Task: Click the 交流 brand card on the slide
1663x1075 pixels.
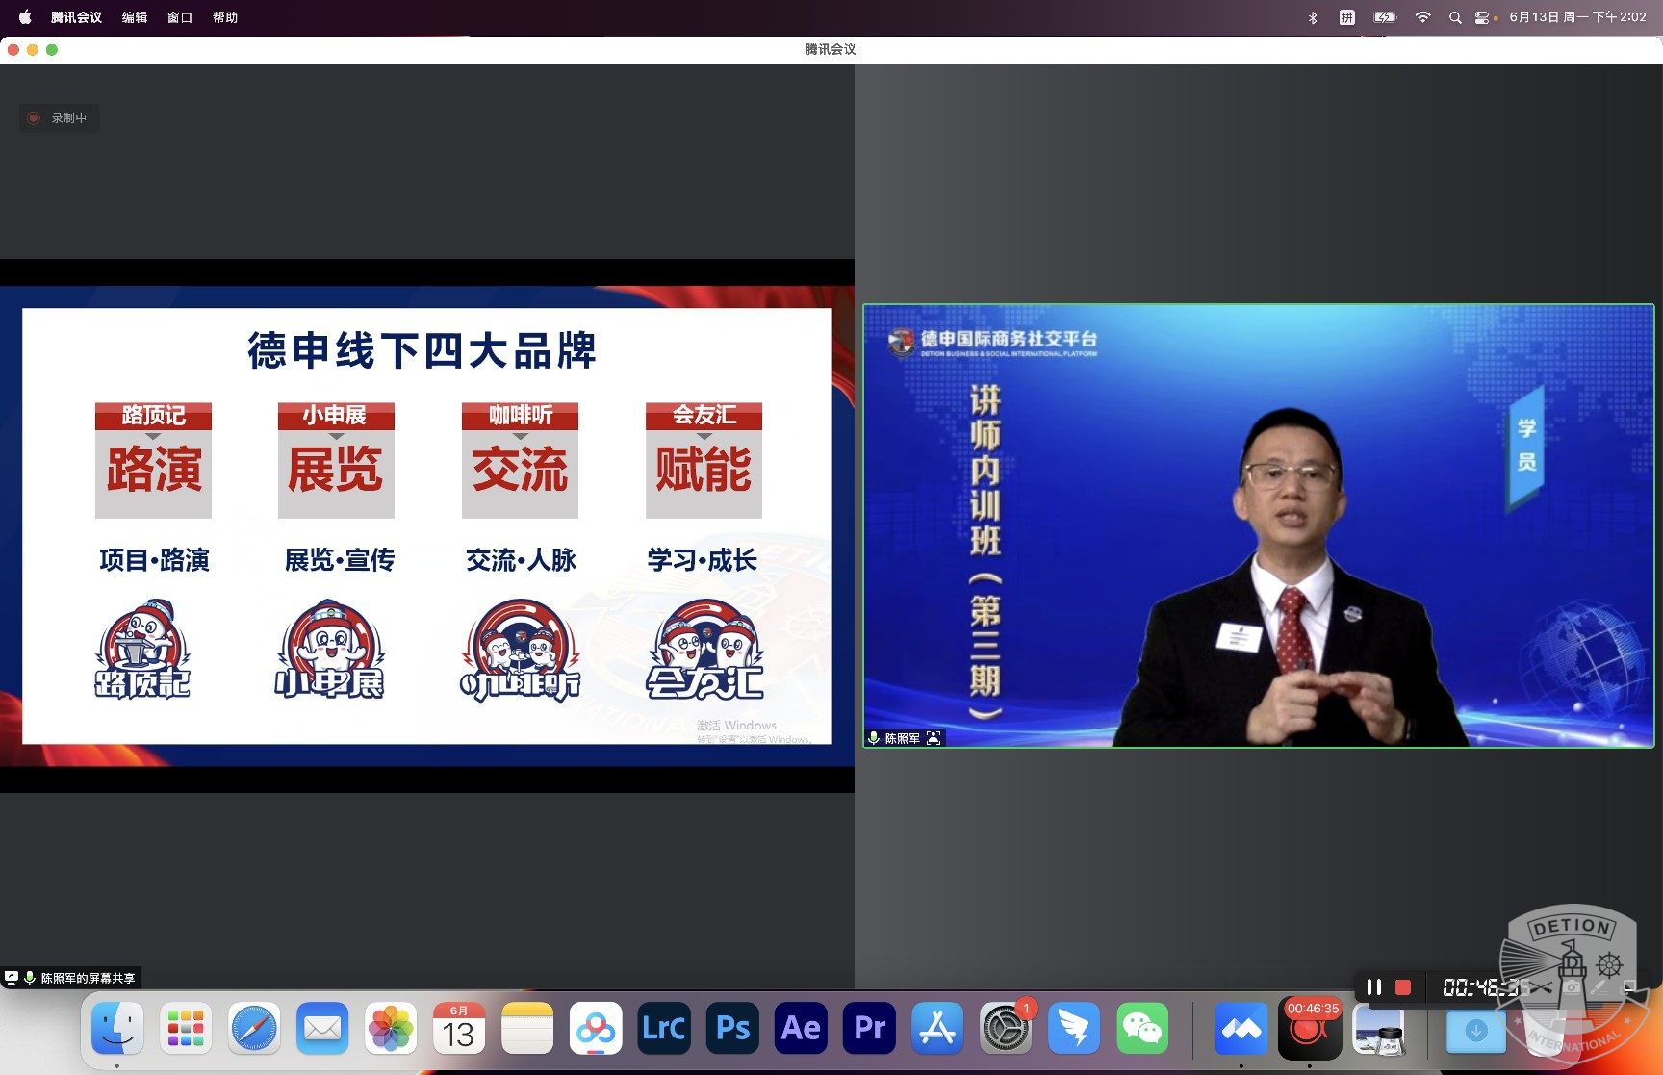Action: (520, 460)
